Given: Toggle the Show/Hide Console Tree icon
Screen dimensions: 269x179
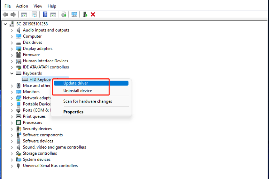Looking at the screenshot, I should click(24, 14).
